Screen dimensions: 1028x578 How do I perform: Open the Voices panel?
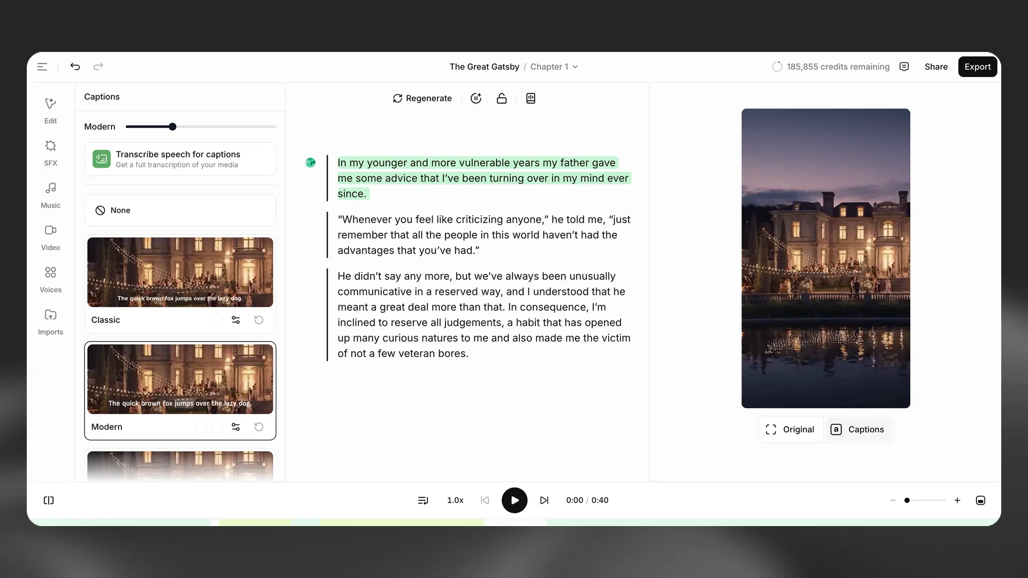click(50, 279)
